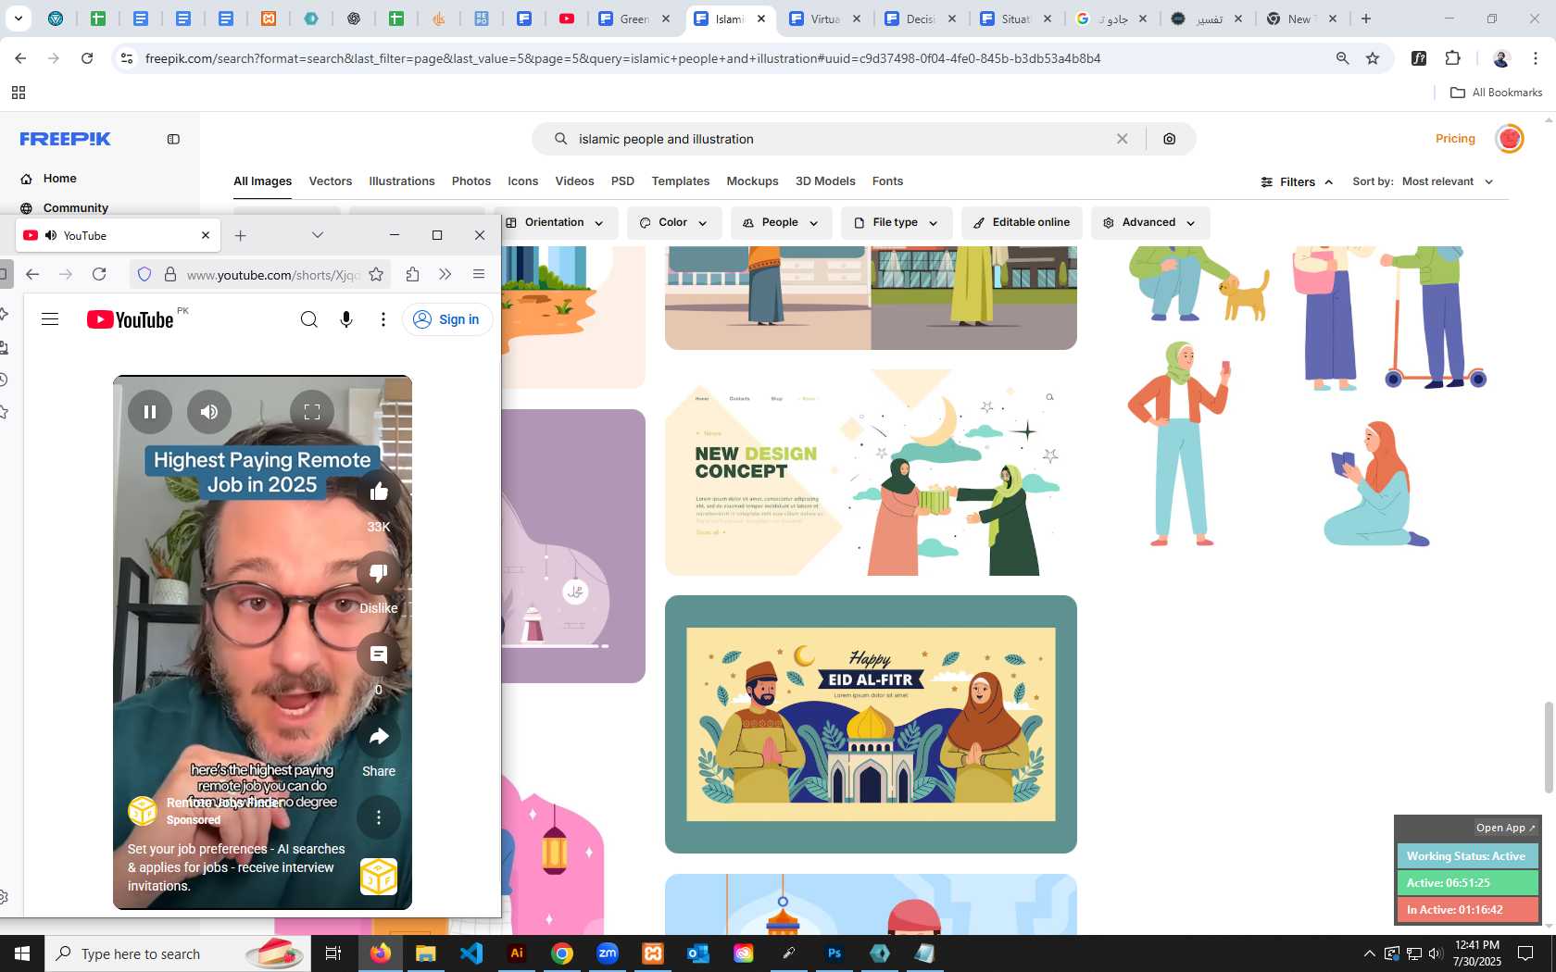Like the YouTube short
1556x972 pixels.
(379, 492)
